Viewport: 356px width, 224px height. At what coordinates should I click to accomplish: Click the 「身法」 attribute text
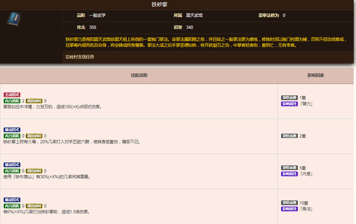306,209
